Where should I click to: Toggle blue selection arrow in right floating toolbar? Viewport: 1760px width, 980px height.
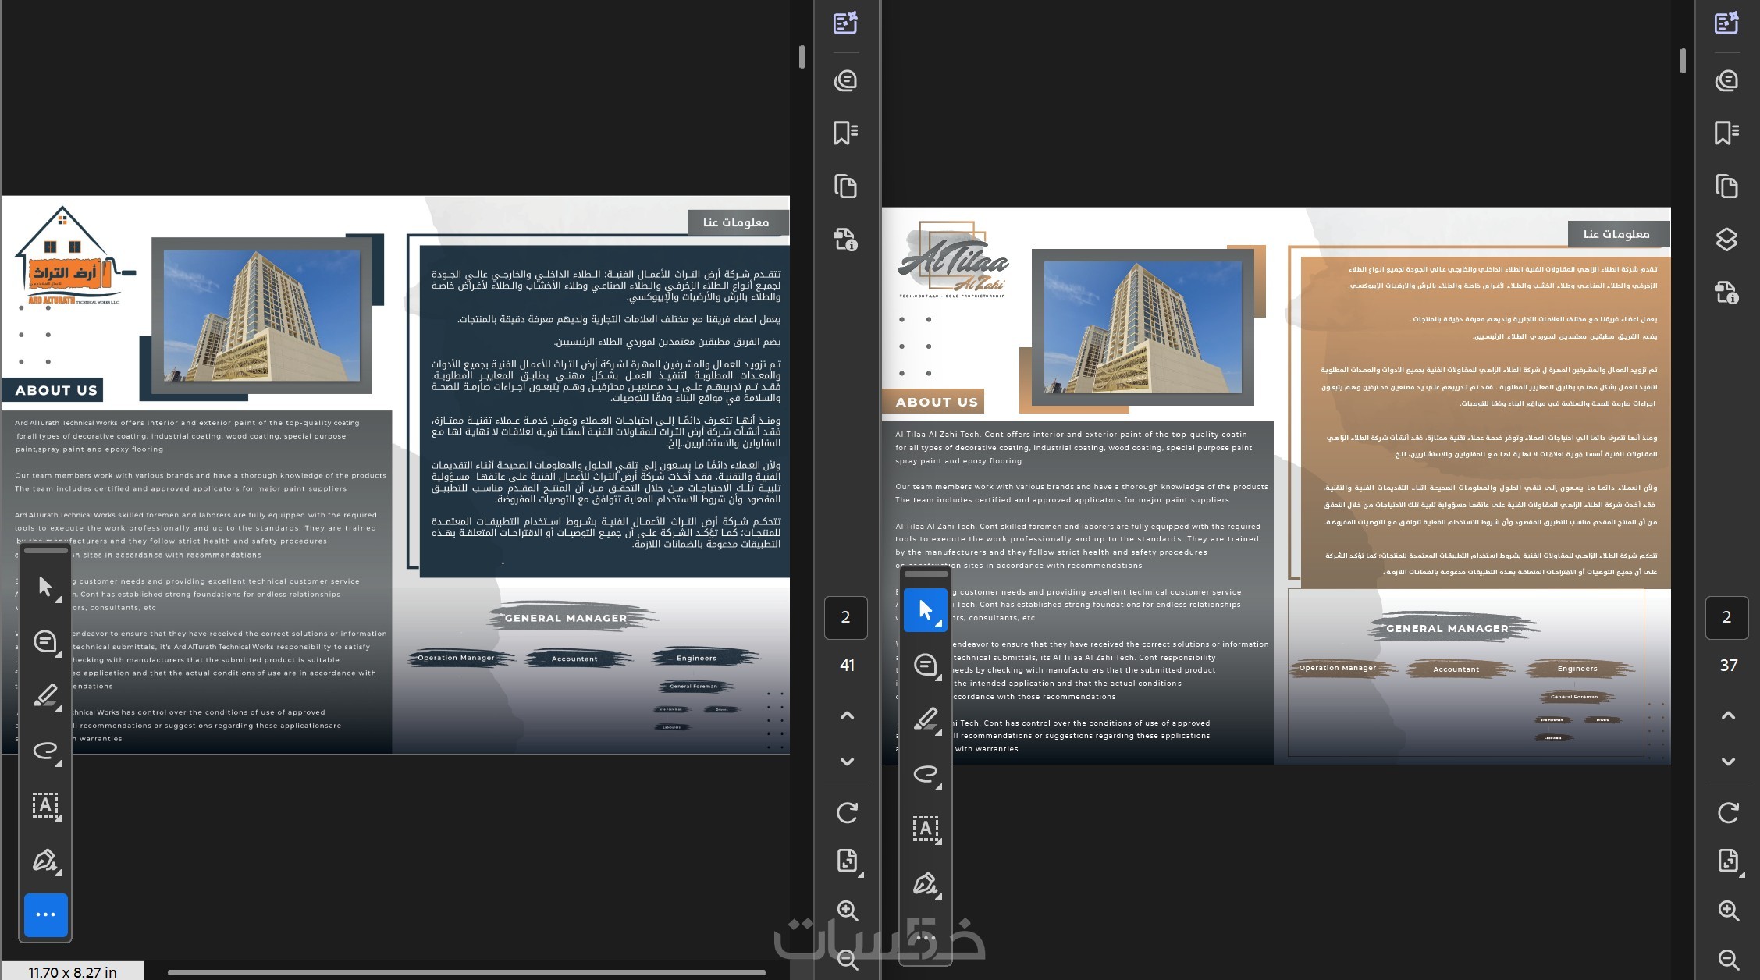(x=925, y=610)
